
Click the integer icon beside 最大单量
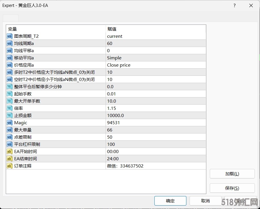coord(10,130)
